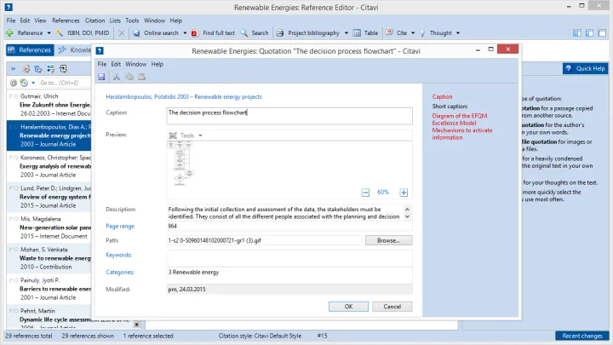The height and width of the screenshot is (345, 613).
Task: Click Recent changes in status bar
Action: 582,336
